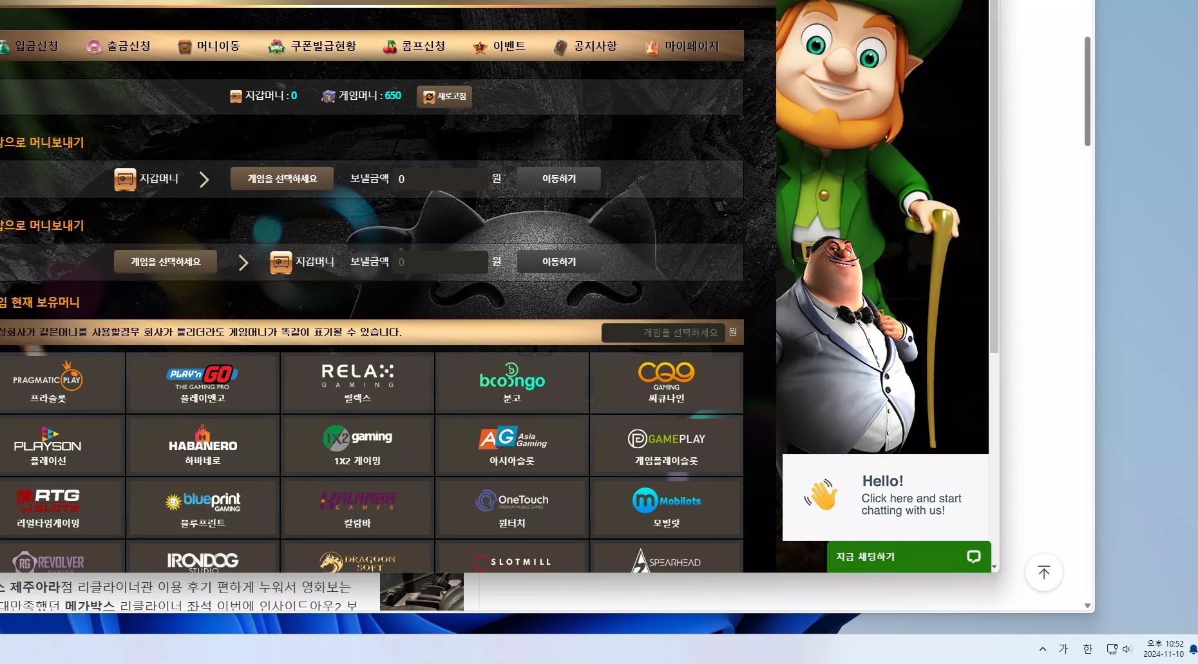Open the 쿠폰발급현황 menu
The width and height of the screenshot is (1198, 664).
pos(312,46)
